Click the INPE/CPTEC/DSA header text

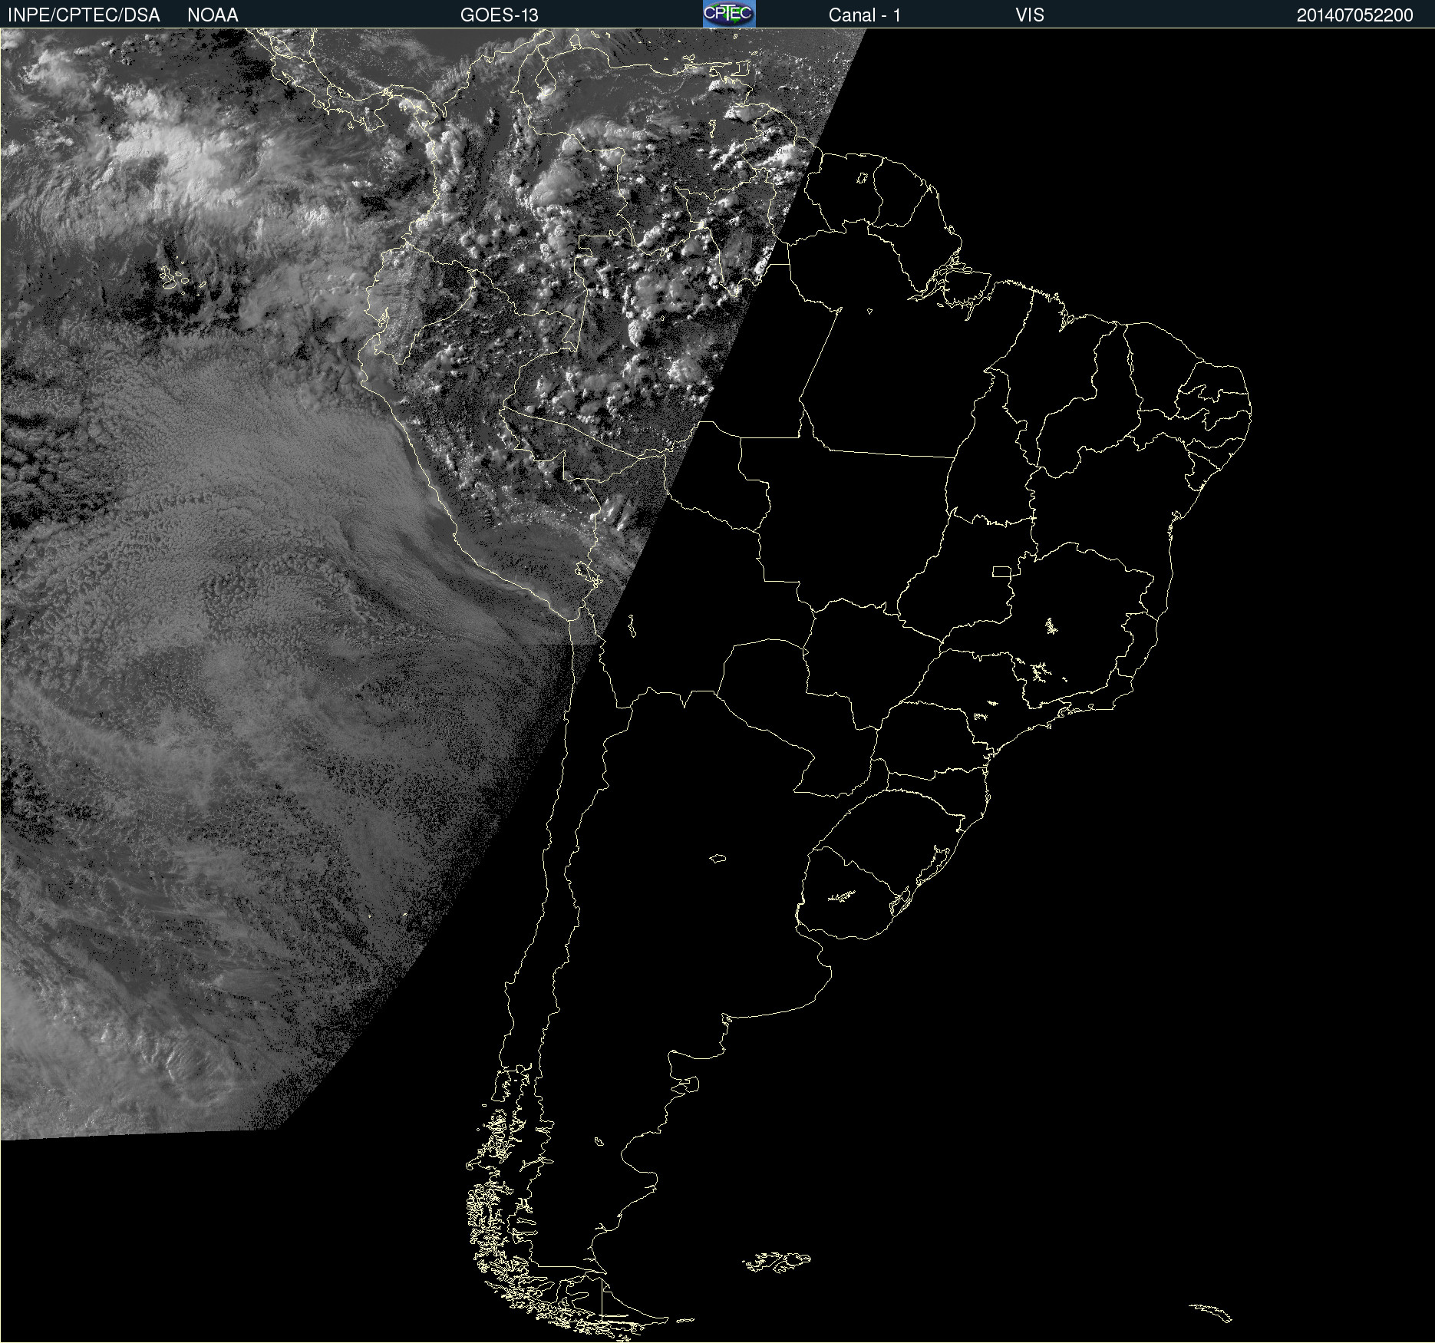[x=84, y=15]
